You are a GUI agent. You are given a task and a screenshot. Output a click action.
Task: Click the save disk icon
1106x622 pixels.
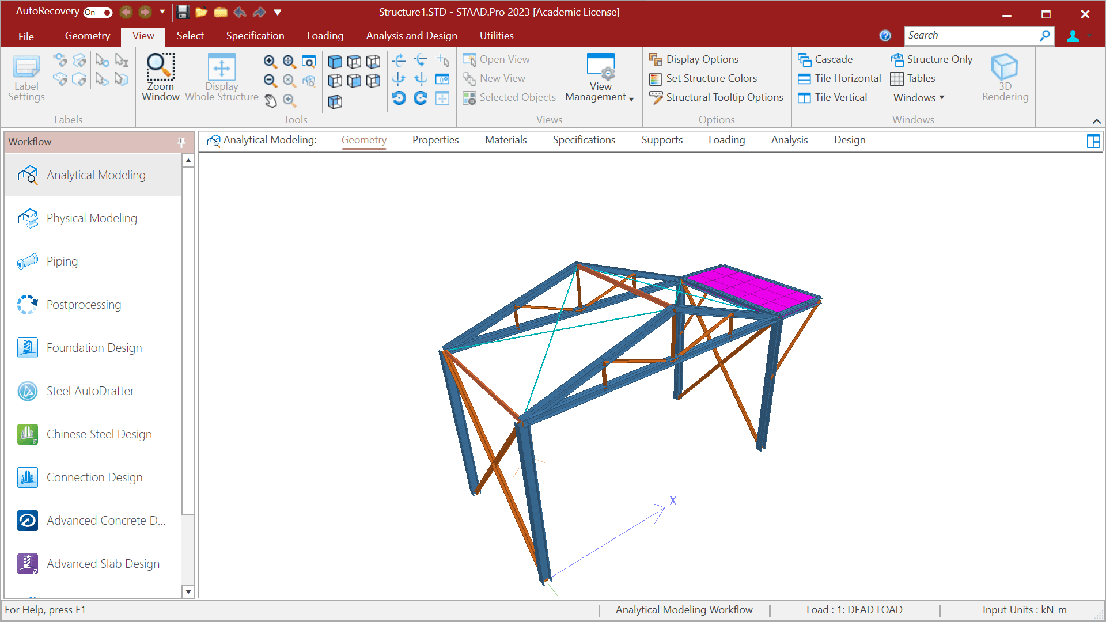(x=183, y=12)
